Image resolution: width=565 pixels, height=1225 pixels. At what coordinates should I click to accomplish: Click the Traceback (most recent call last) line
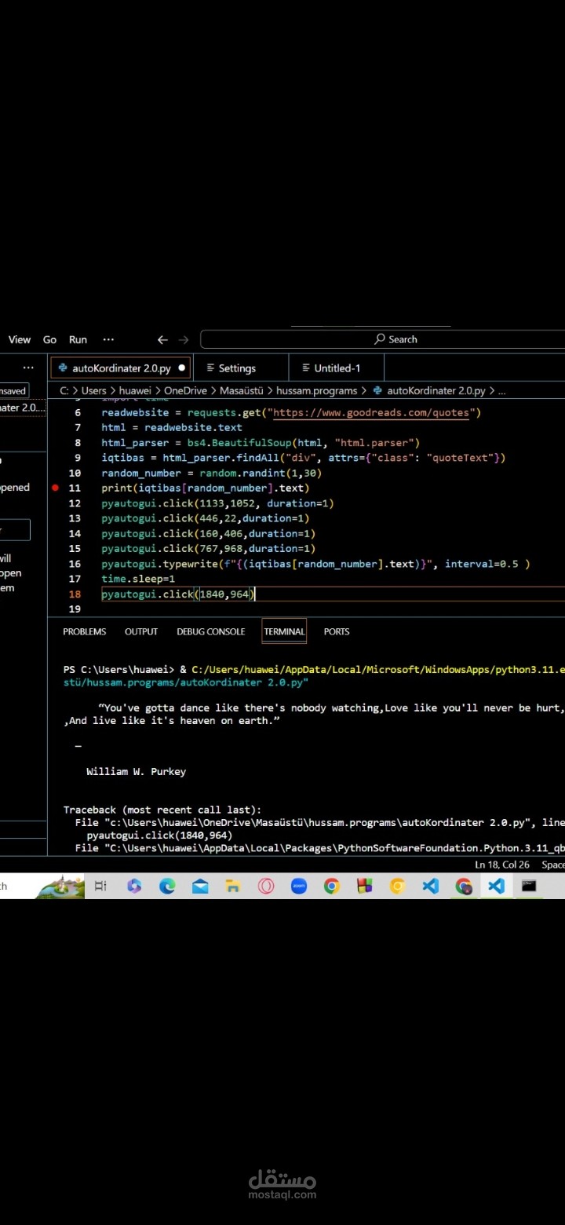[162, 810]
